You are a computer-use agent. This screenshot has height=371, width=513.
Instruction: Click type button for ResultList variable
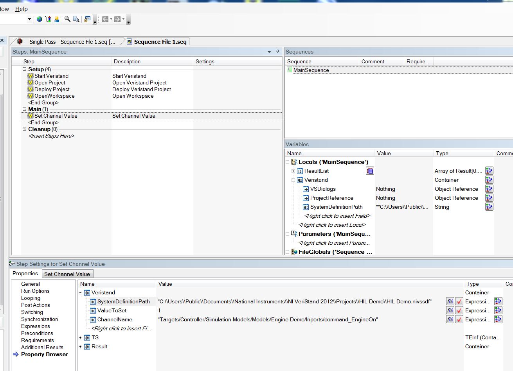pyautogui.click(x=489, y=171)
